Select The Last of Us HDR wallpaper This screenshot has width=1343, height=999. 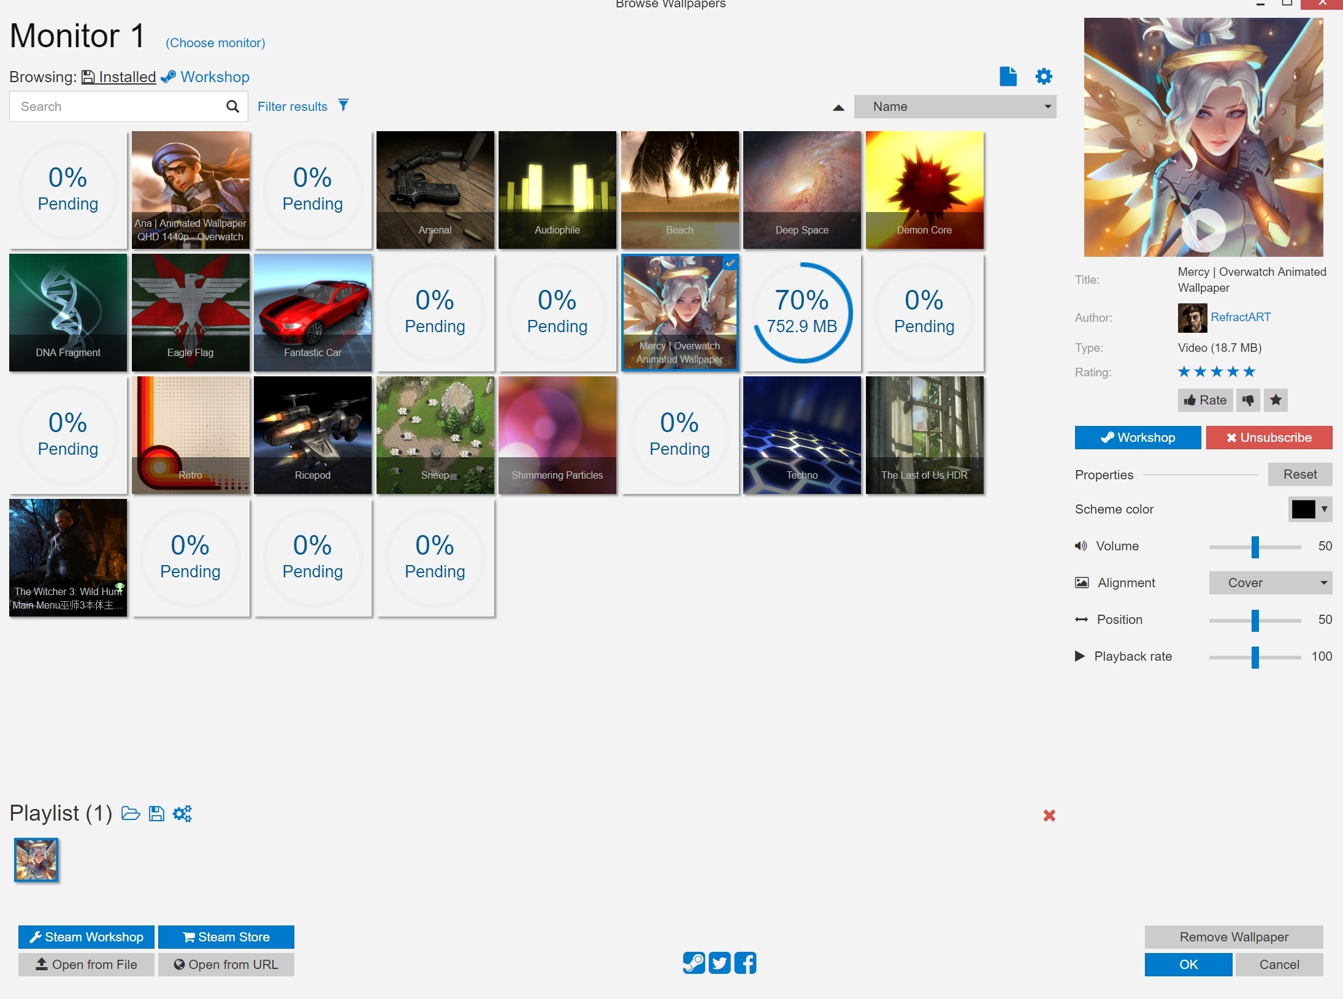924,435
